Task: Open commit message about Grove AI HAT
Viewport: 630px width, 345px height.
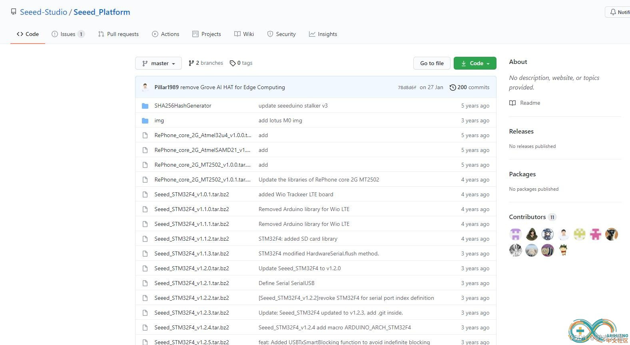Action: coord(233,87)
